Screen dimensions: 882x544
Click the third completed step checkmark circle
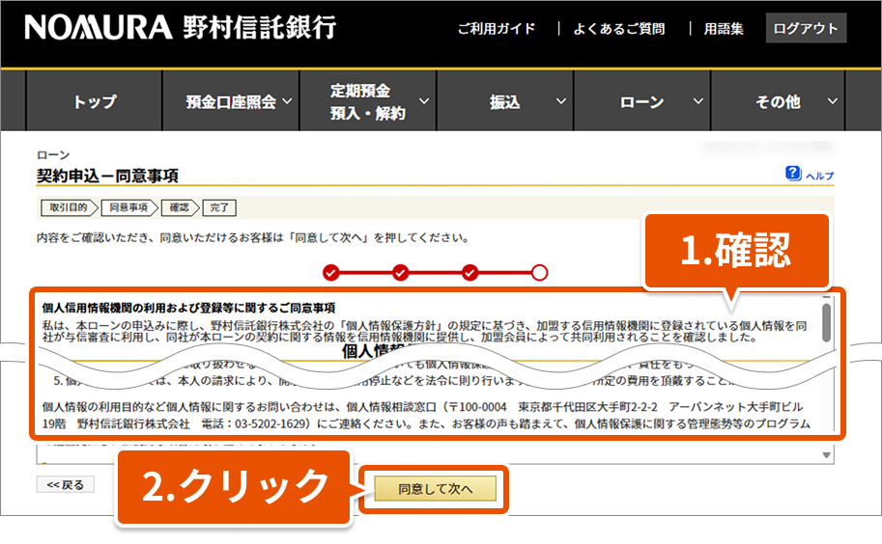(x=470, y=272)
